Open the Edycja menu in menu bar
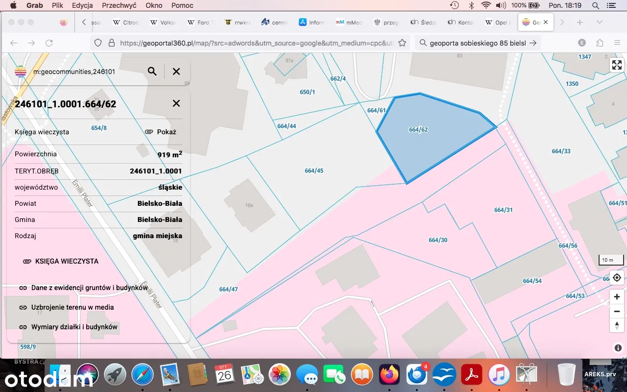 [x=82, y=5]
